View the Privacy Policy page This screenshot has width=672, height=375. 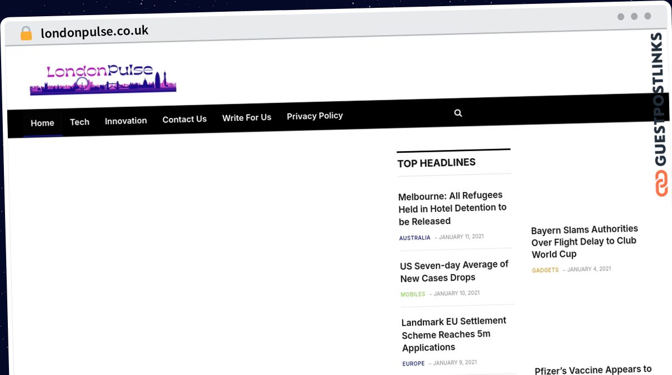(315, 116)
